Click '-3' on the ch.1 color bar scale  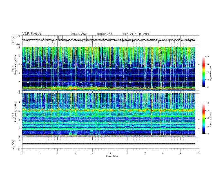click(x=208, y=56)
